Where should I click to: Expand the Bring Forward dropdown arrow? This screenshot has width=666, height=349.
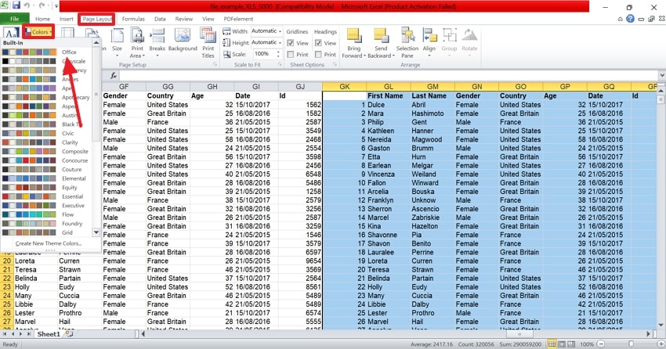coord(364,56)
